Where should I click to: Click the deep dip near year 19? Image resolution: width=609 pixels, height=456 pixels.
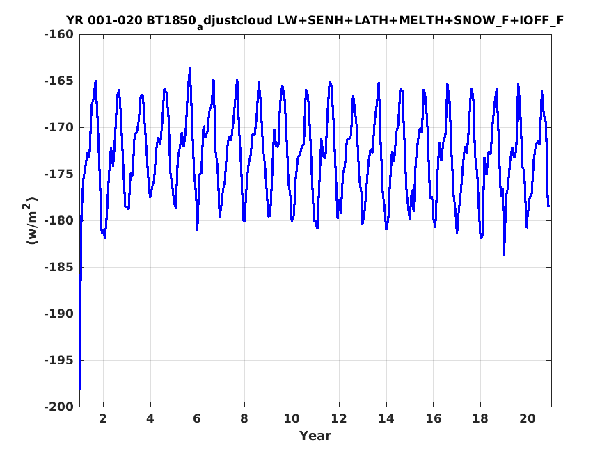pos(504,254)
